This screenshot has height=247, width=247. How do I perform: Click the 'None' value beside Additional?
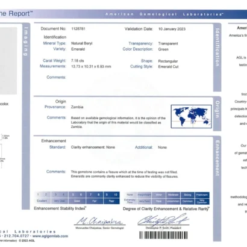point(162,148)
